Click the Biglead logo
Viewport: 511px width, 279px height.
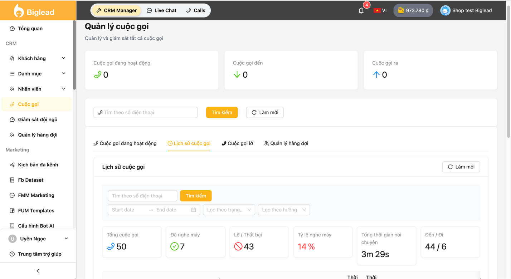click(34, 11)
